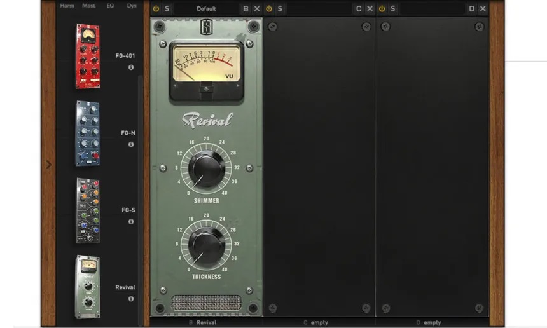View info for Revival in browser
This screenshot has width=547, height=328.
click(131, 299)
